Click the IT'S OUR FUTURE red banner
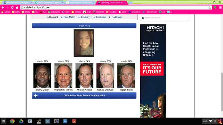Viewport: 223px width, 125px height. (152, 69)
